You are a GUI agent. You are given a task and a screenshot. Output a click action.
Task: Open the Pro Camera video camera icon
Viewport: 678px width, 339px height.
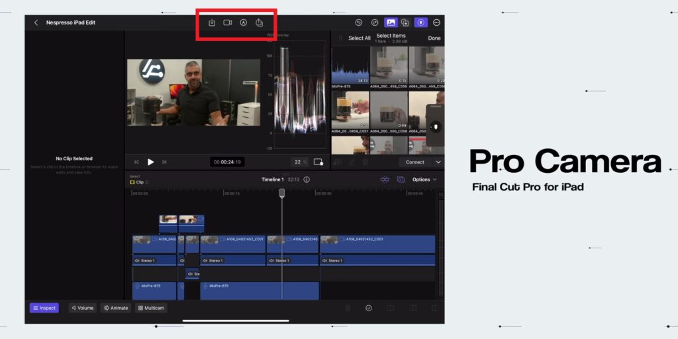[228, 23]
